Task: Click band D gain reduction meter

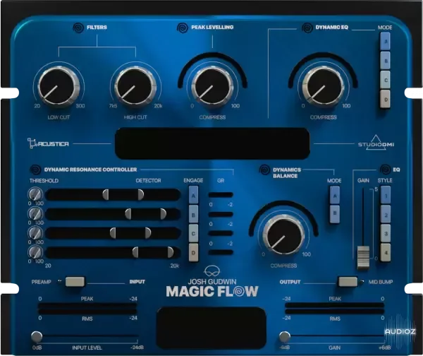Action: point(221,252)
